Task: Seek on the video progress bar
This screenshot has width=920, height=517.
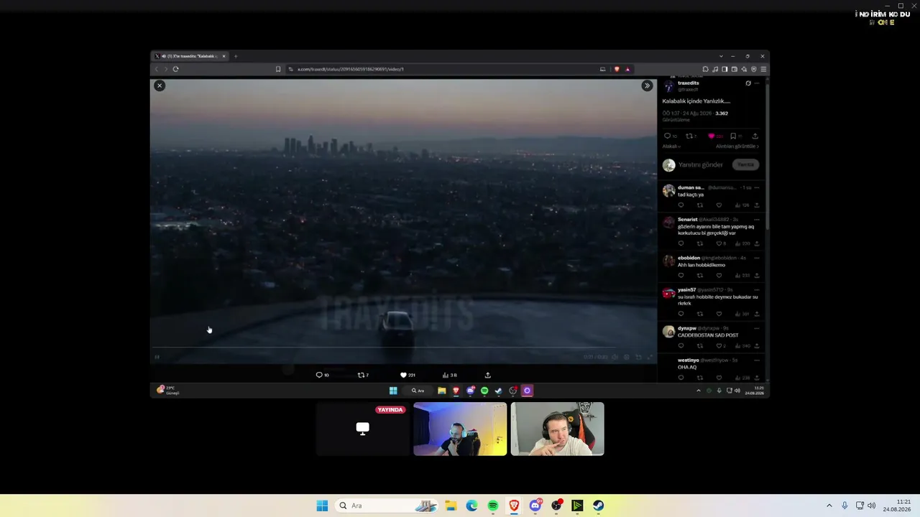Action: coord(403,348)
